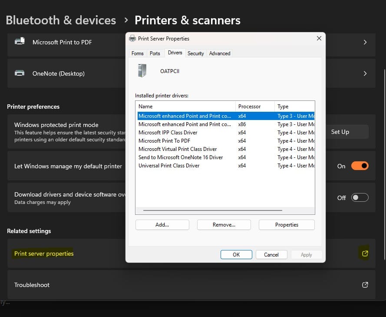This screenshot has height=317, width=386.
Task: Click the OATPCII server name text
Action: 170,71
